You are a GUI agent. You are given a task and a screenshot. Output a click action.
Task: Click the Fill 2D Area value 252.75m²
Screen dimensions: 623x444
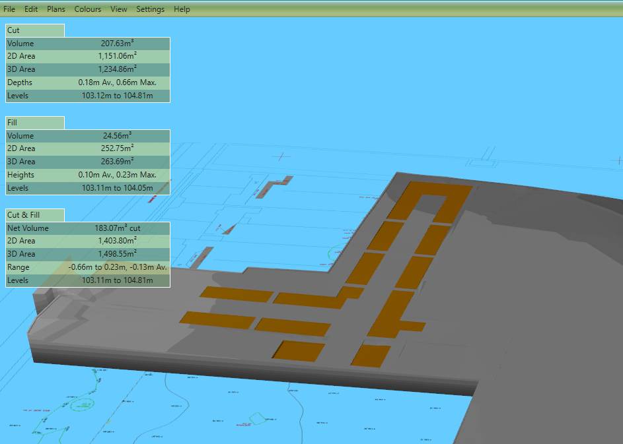point(117,148)
